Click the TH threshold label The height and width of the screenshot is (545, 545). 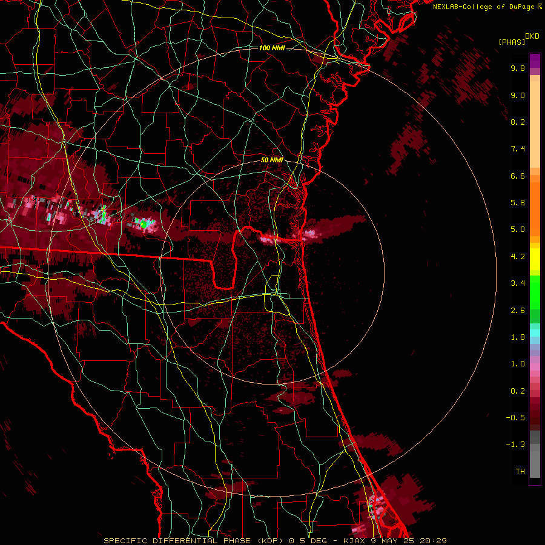(x=520, y=472)
